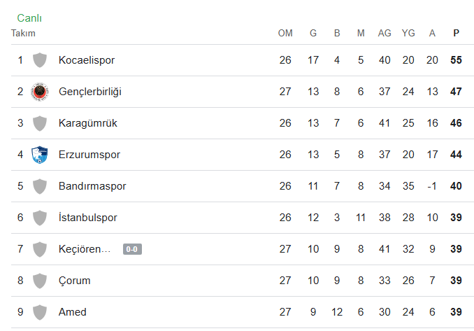The height and width of the screenshot is (331, 474).
Task: Click the İstanbulspor shield crest icon
Action: (x=40, y=218)
